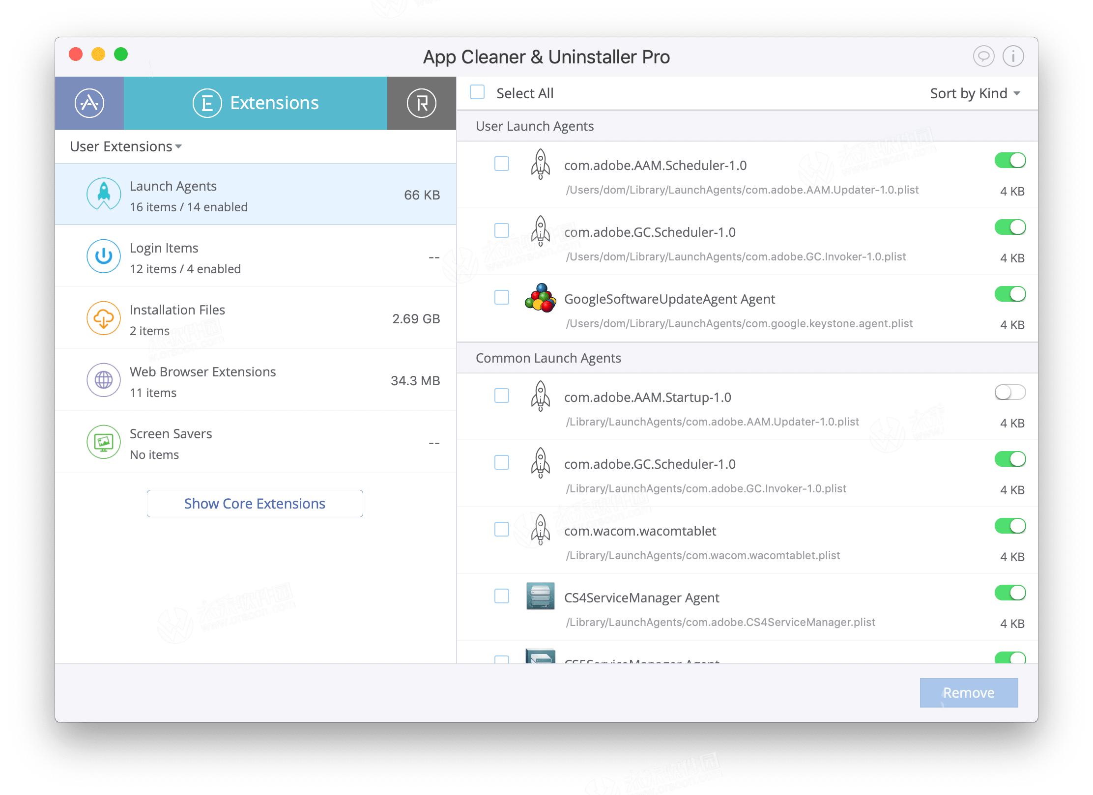Click the Installation Files cloud download icon
The image size is (1093, 795).
pos(103,318)
